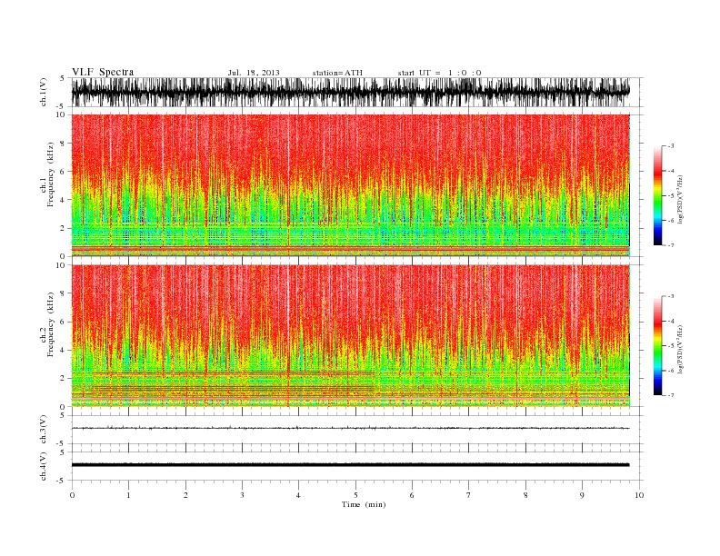Screen dimensions: 720x556
Task: Click time axis tick label "9"
Action: pyautogui.click(x=582, y=495)
